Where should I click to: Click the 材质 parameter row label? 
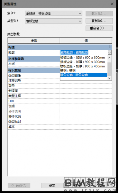coord(12,64)
